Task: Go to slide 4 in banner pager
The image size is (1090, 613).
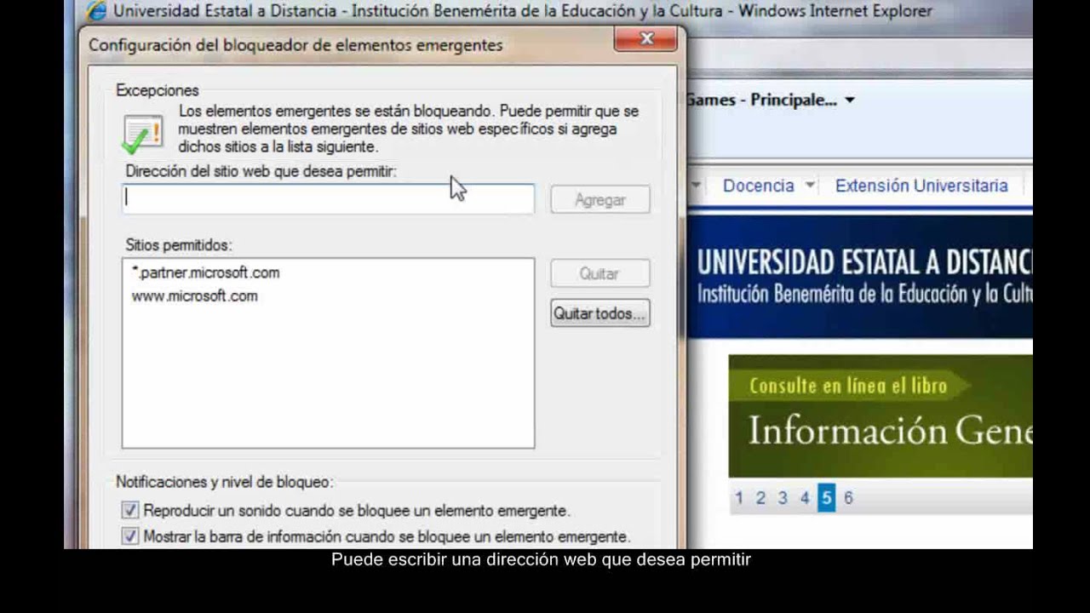Action: (x=805, y=498)
